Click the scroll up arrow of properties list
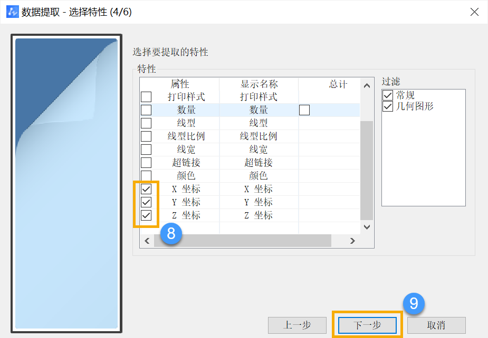 tap(367, 85)
